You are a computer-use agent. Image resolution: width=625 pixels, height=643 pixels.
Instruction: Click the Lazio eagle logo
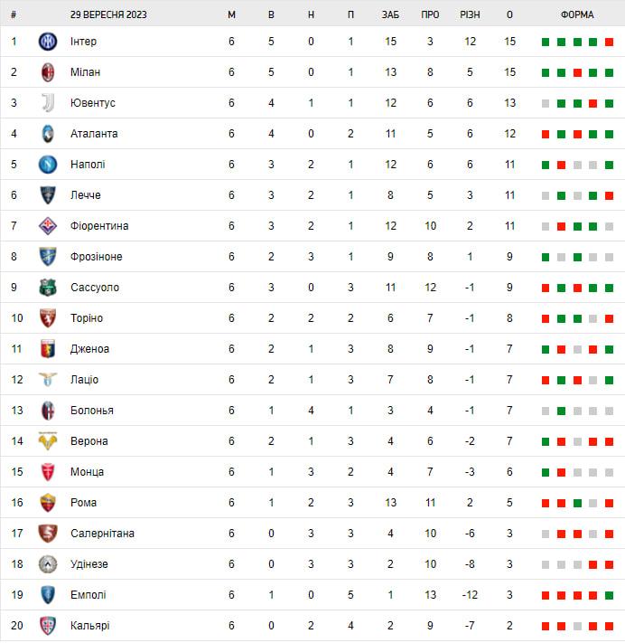(x=48, y=380)
